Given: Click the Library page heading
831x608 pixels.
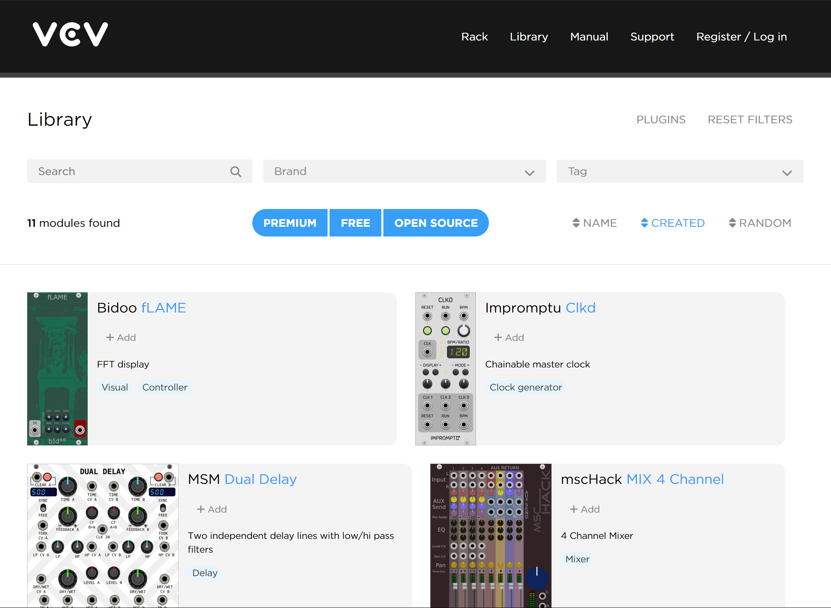Looking at the screenshot, I should coord(60,120).
